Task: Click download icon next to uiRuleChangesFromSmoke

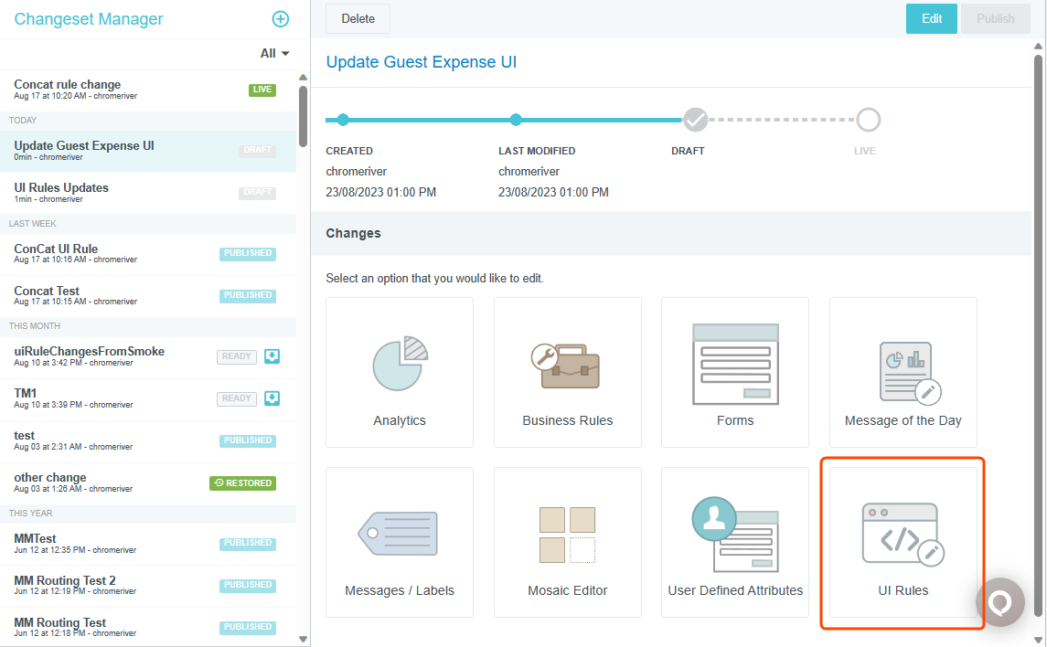Action: tap(272, 356)
